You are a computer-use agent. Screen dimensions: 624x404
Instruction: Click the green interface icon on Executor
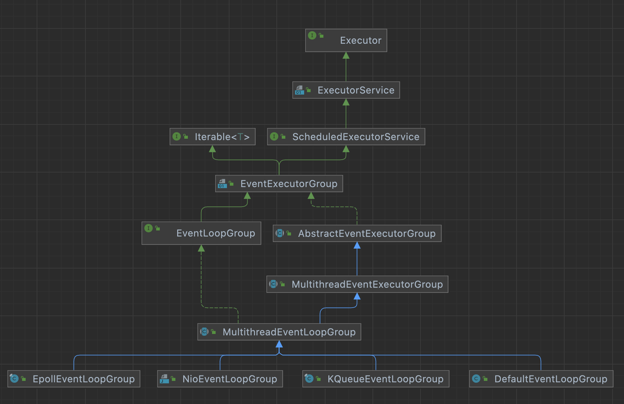click(312, 36)
